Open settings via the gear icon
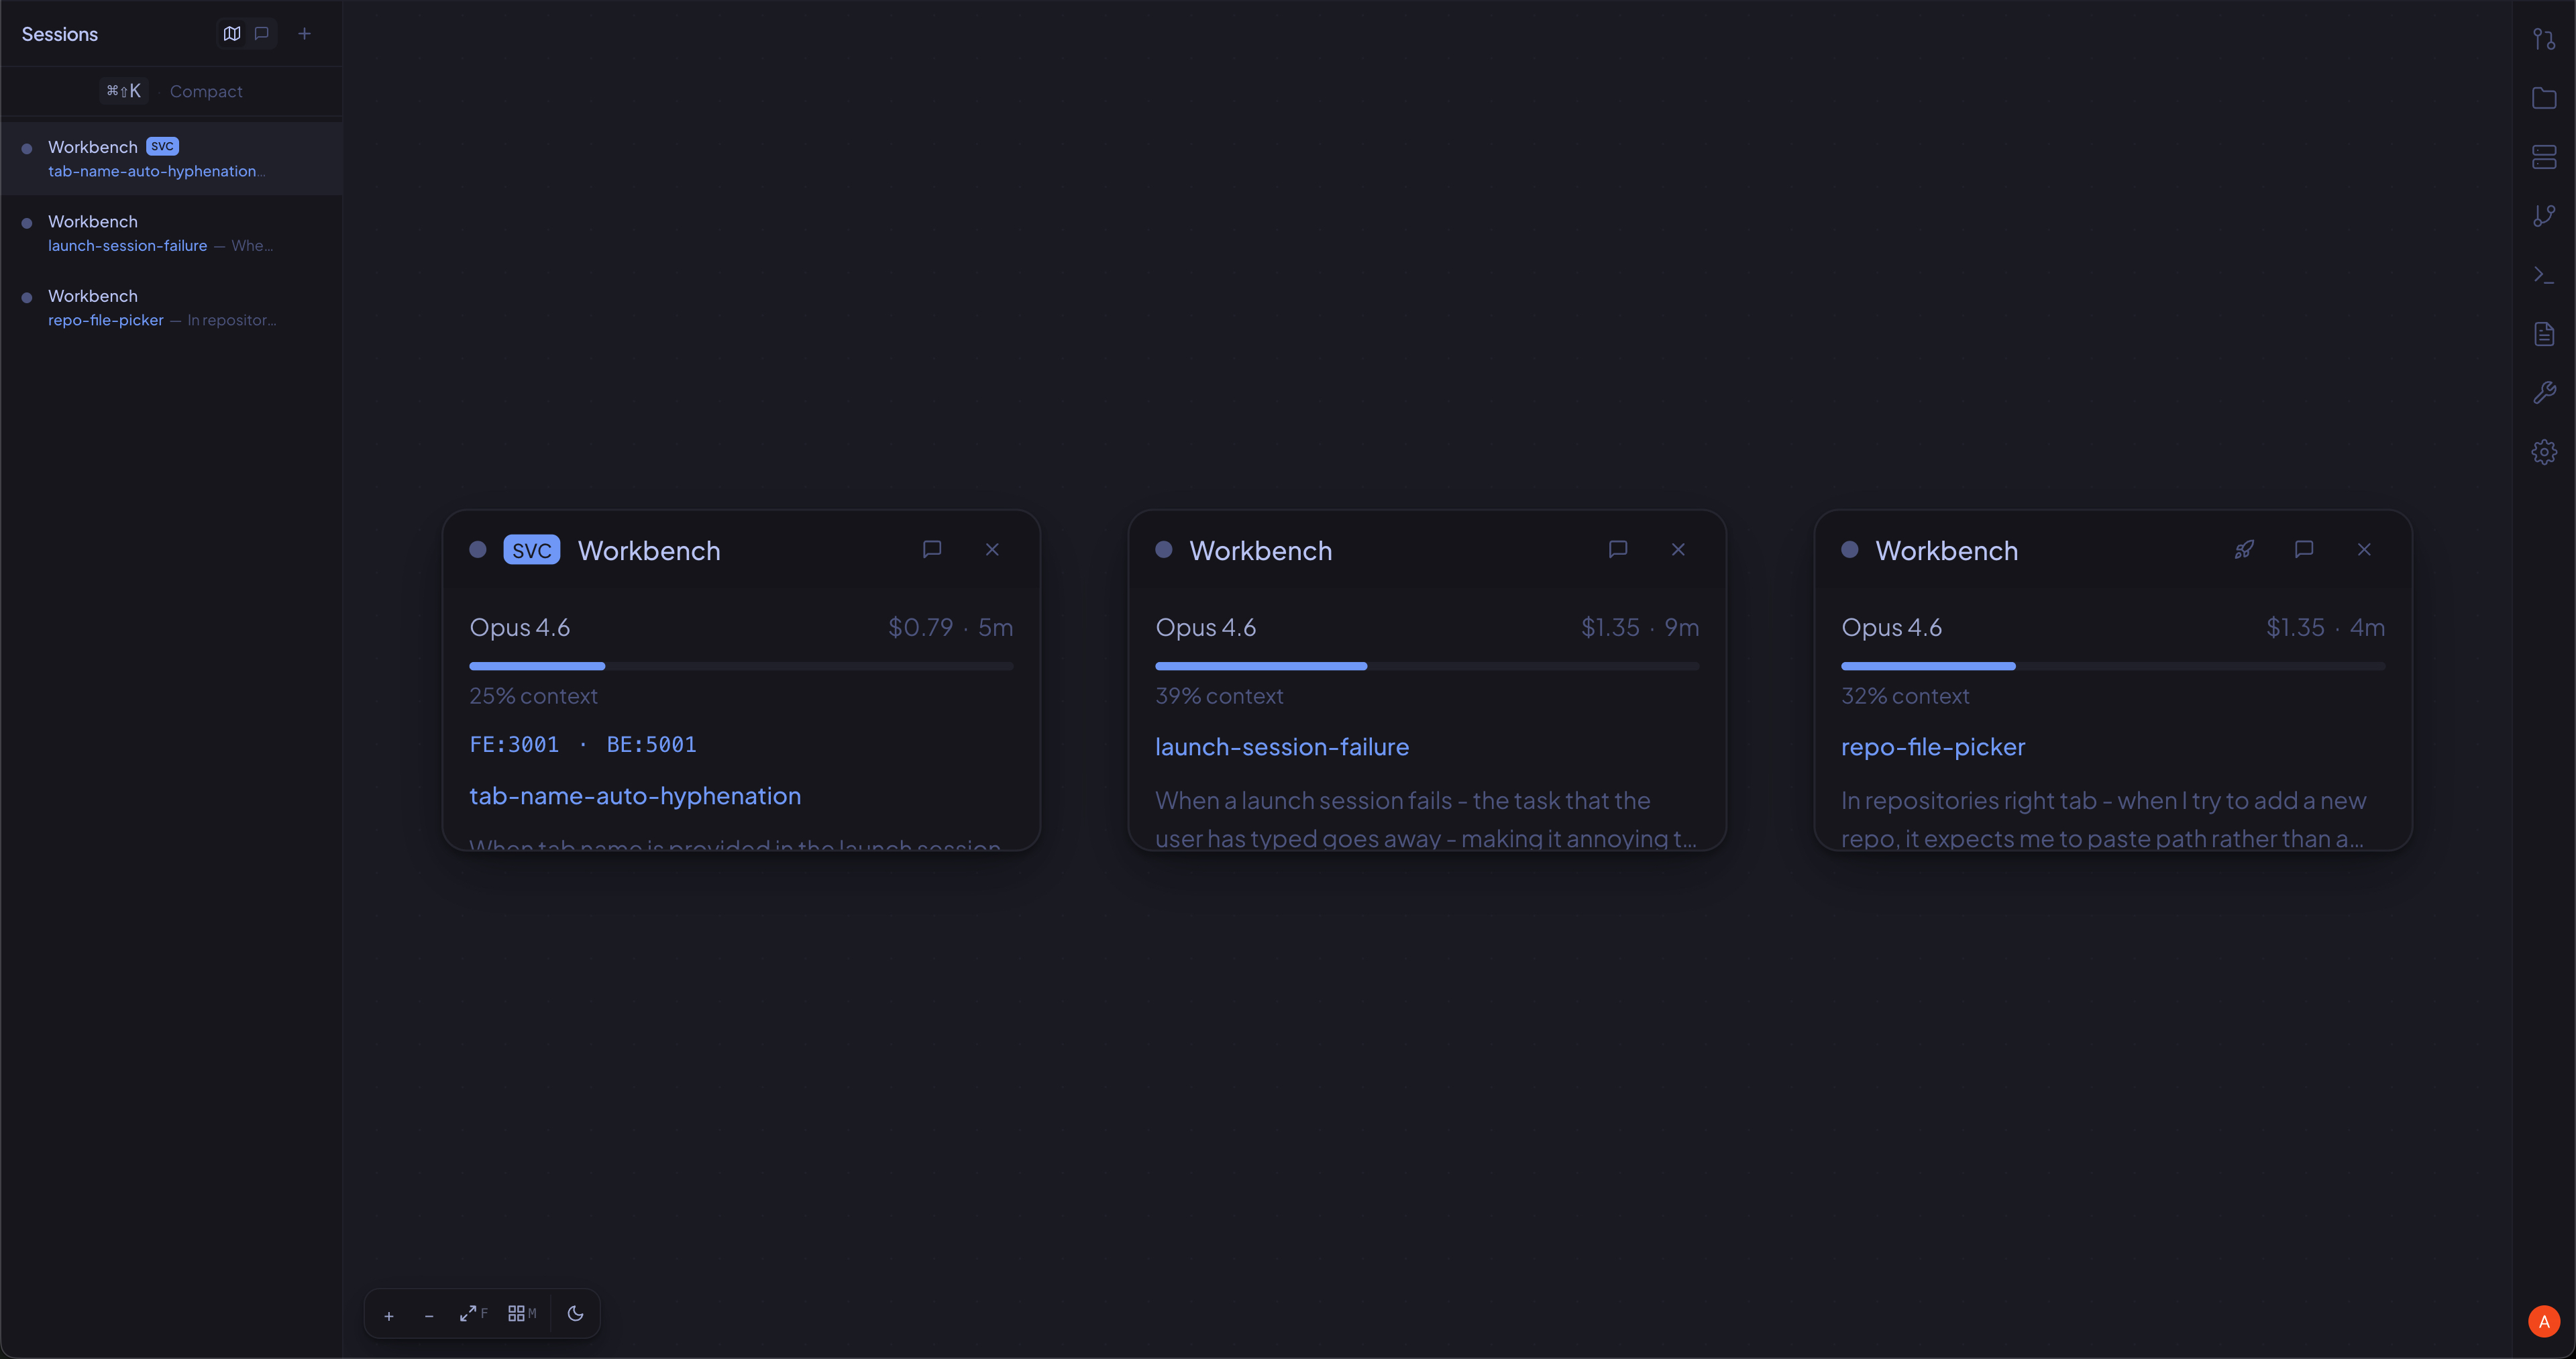The height and width of the screenshot is (1359, 2576). pos(2544,451)
